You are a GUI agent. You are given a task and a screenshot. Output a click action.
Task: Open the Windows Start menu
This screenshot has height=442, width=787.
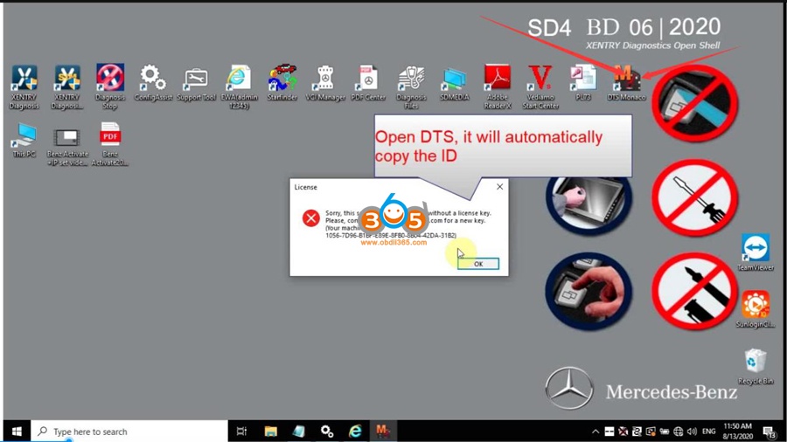[17, 431]
